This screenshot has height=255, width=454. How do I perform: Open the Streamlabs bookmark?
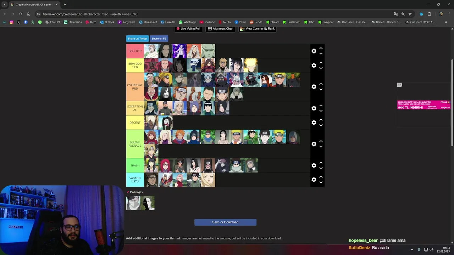pyautogui.click(x=73, y=22)
